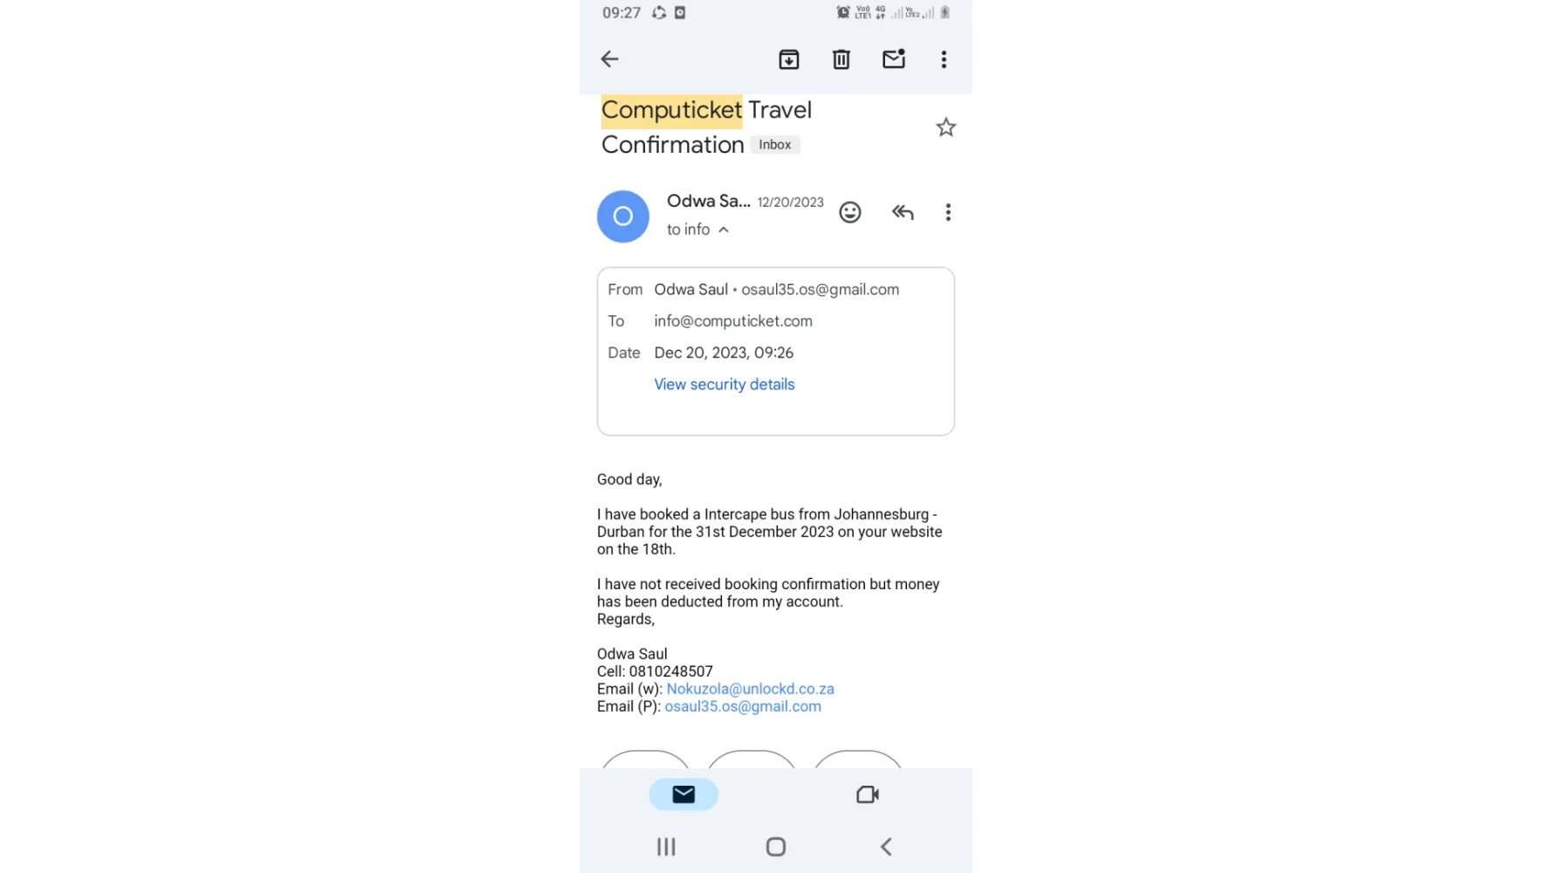Reply all to Odwa Saul
This screenshot has height=873, width=1552.
(x=903, y=212)
